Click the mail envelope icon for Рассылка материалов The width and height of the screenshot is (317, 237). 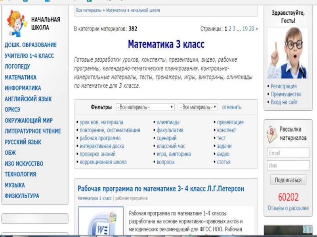[x=272, y=134]
